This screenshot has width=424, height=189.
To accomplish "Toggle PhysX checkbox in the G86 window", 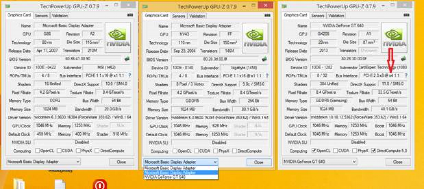I will click(x=78, y=151).
